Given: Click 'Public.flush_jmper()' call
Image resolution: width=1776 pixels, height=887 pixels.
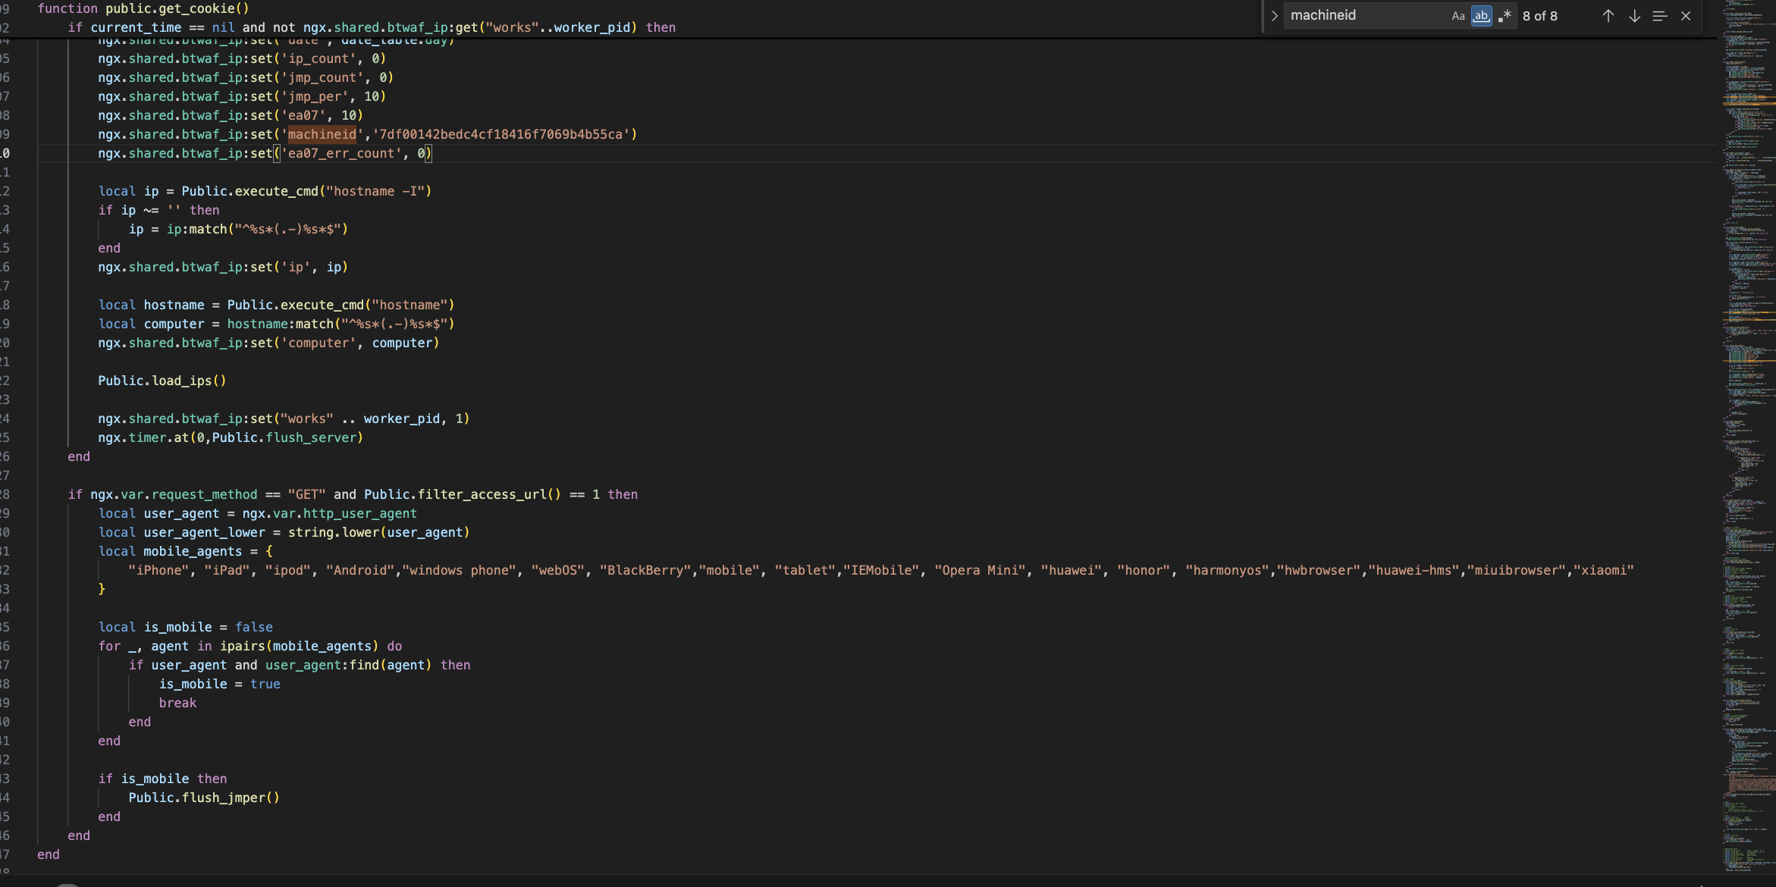Looking at the screenshot, I should 204,798.
